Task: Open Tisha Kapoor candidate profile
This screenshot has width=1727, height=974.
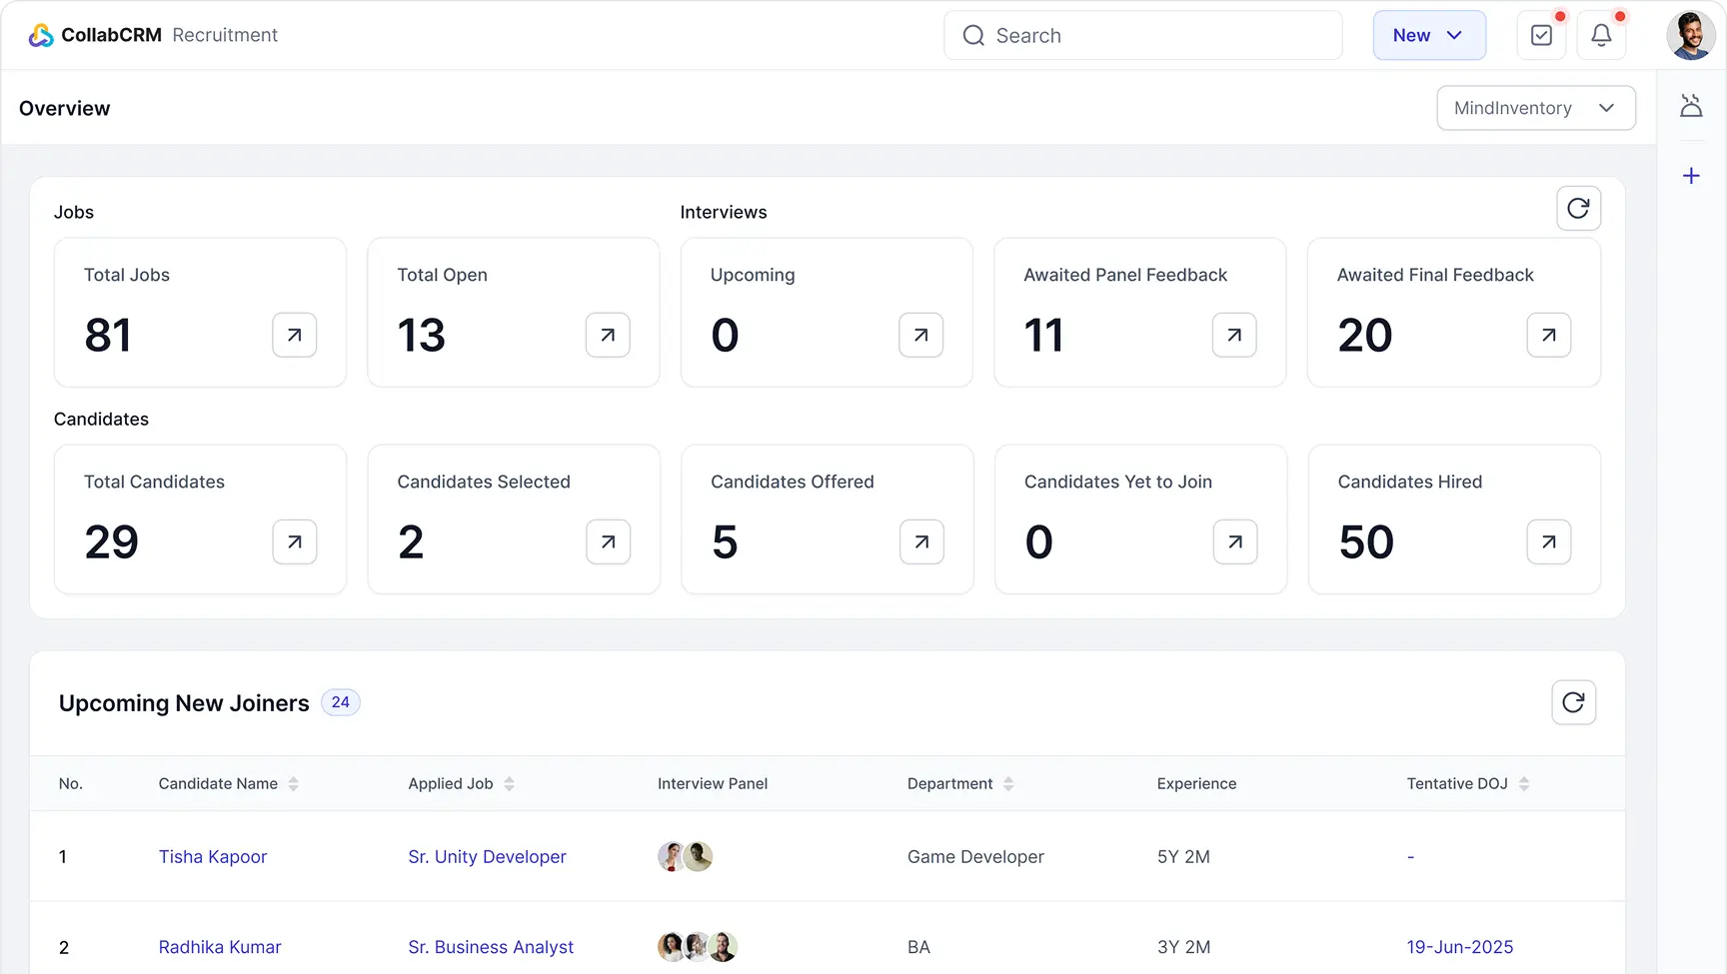Action: click(x=213, y=857)
